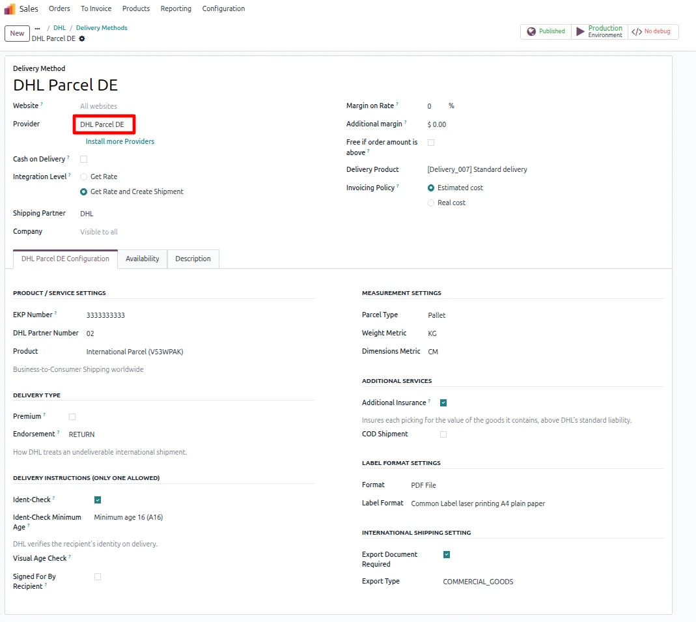This screenshot has height=622, width=696.
Task: Open the Configuration menu
Action: tap(223, 8)
